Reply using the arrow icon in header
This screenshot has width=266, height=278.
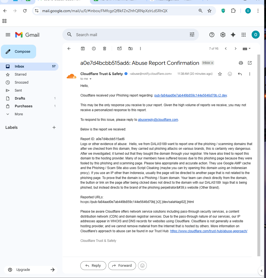tap(240, 74)
